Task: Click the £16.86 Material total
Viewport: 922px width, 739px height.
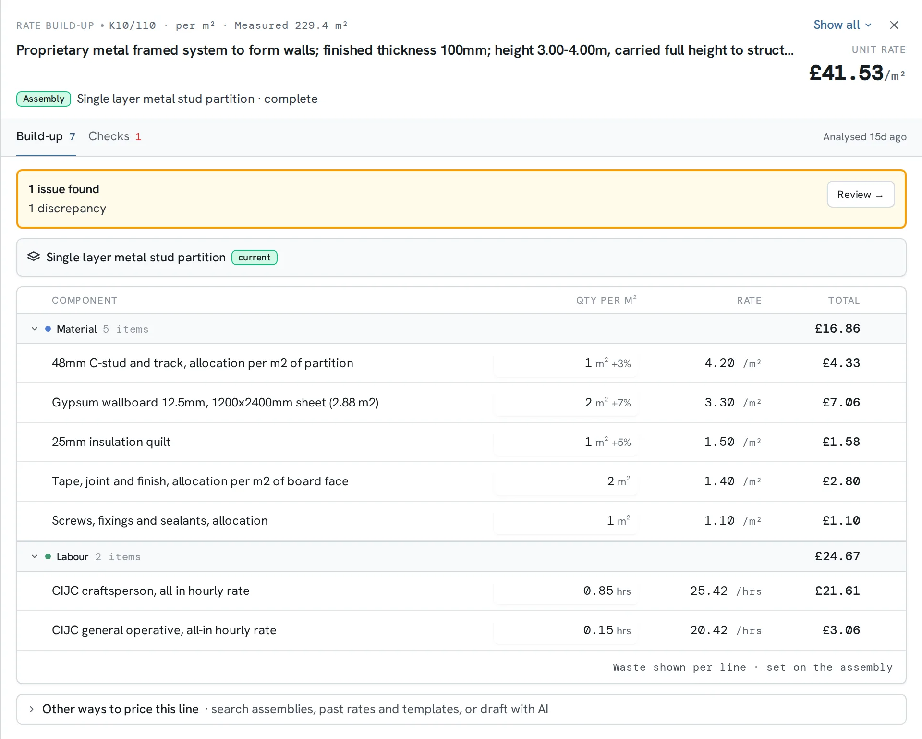Action: point(837,329)
